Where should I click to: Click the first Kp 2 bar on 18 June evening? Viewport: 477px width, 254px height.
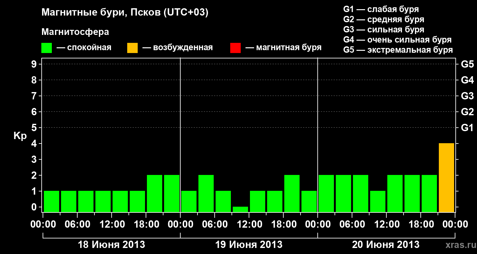click(x=155, y=193)
